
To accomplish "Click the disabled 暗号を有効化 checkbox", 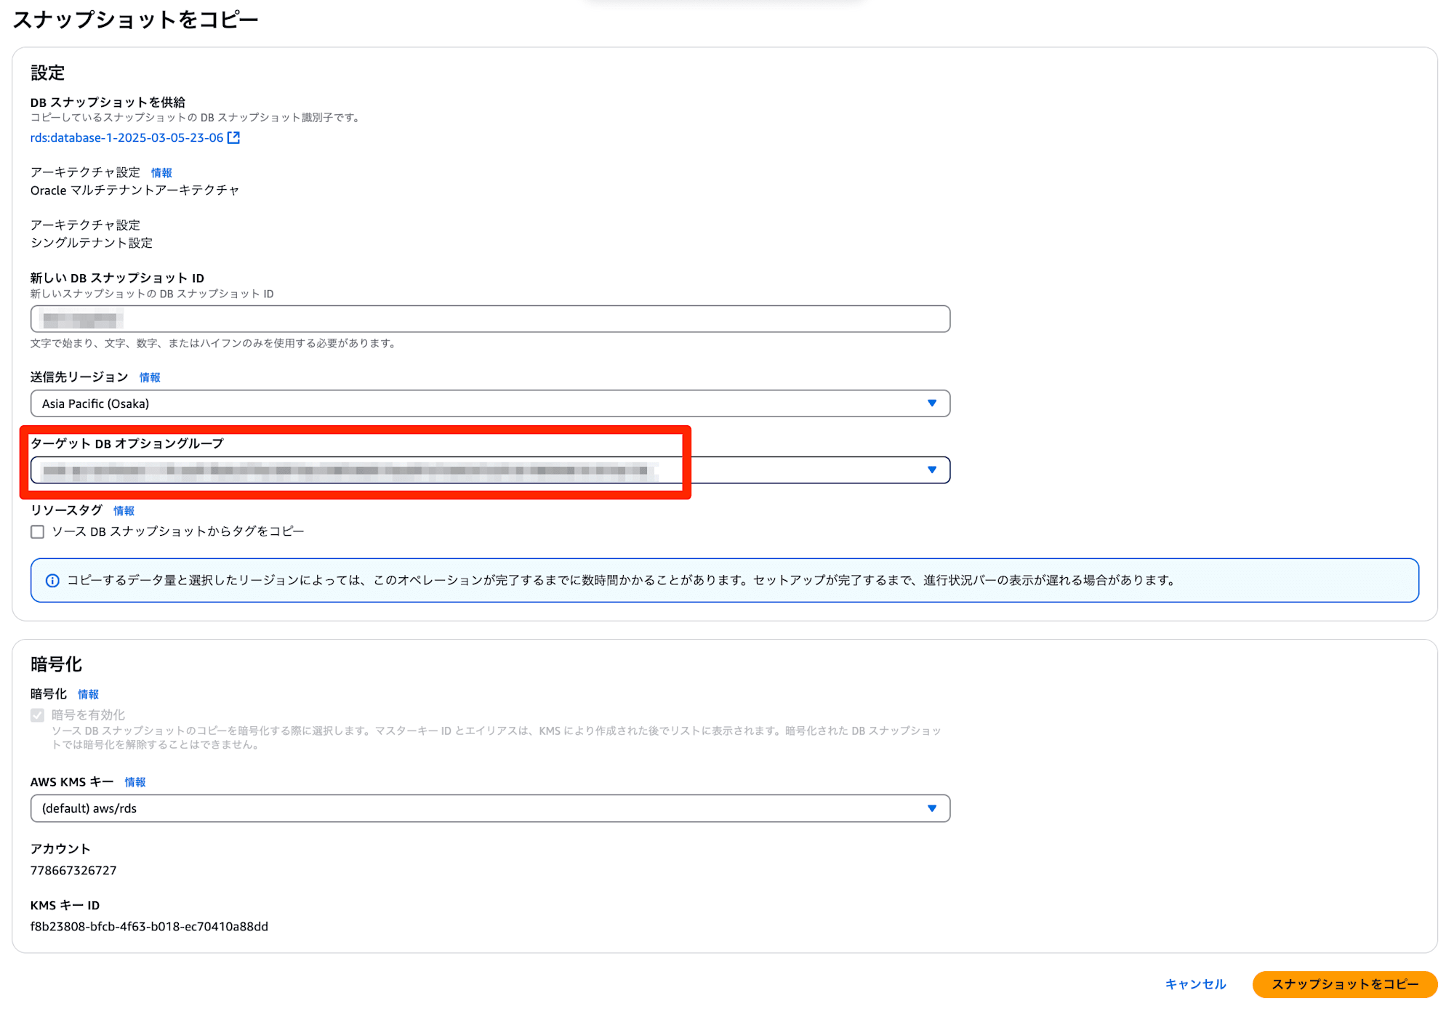I will (x=38, y=715).
